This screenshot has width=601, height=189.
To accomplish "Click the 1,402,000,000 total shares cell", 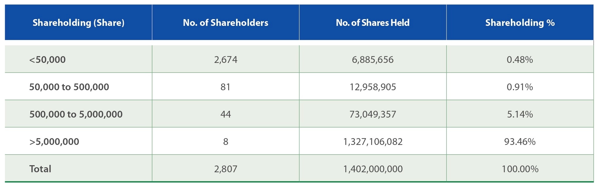I will [x=373, y=169].
